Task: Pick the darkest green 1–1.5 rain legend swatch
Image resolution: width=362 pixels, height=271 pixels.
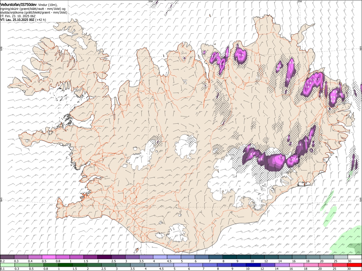Action: pyautogui.click(x=65, y=265)
